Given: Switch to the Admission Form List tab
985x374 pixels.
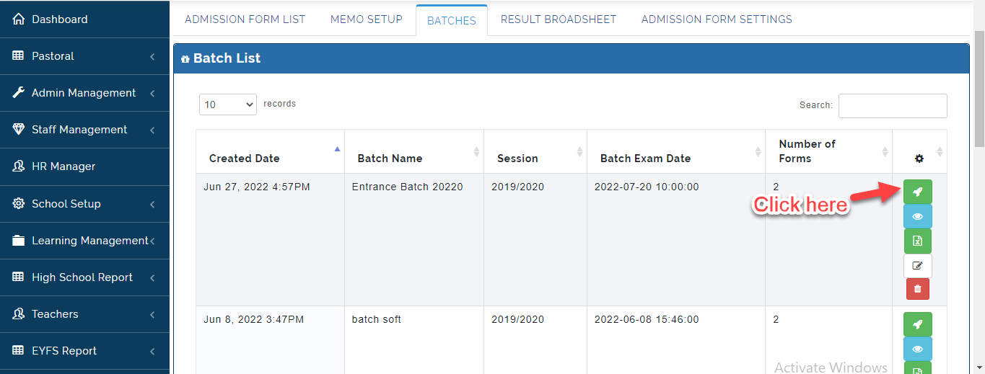Looking at the screenshot, I should (x=245, y=19).
